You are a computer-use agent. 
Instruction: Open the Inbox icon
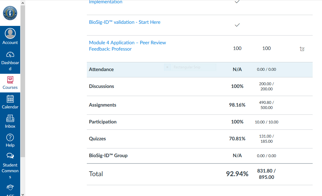coord(10,118)
